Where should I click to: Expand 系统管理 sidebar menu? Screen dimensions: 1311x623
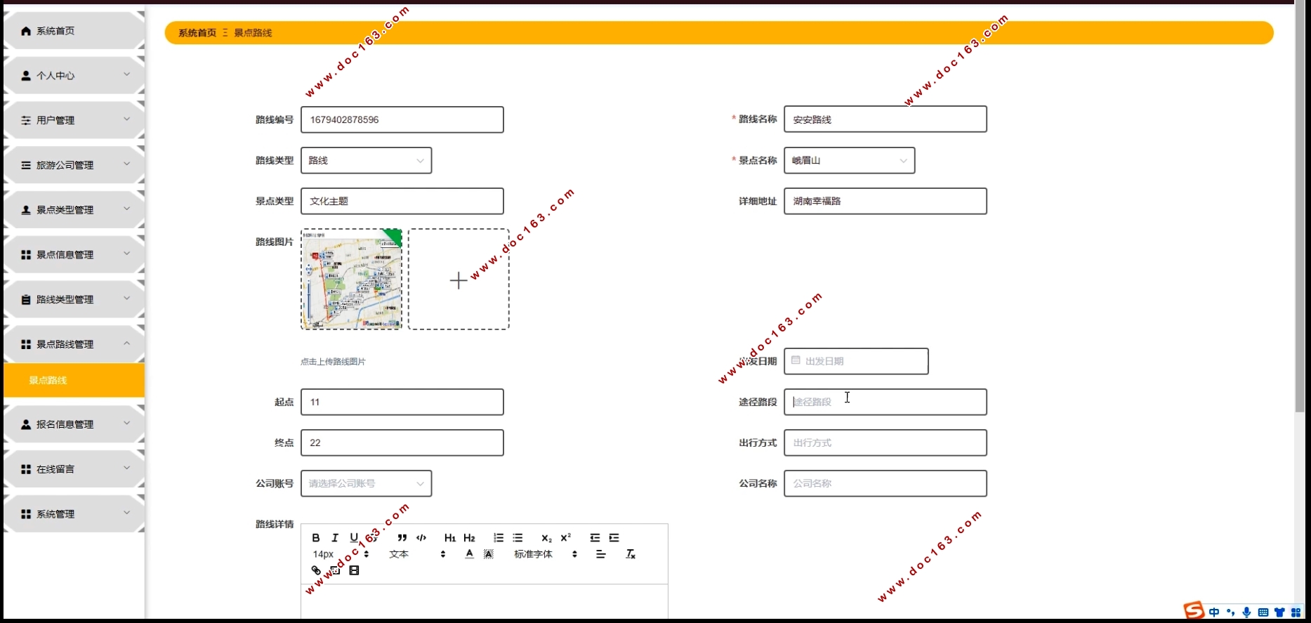[x=74, y=514]
